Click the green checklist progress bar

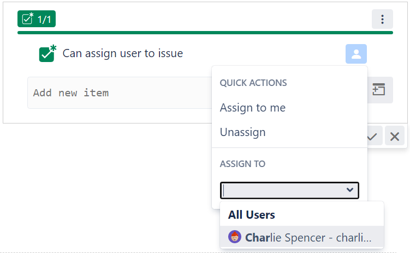[205, 33]
